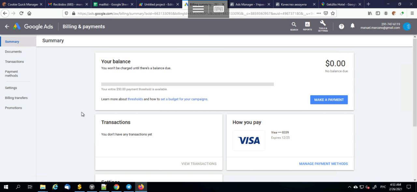Open Windows taskbar search
Viewport: 417px width, 192px height.
(x=18, y=187)
